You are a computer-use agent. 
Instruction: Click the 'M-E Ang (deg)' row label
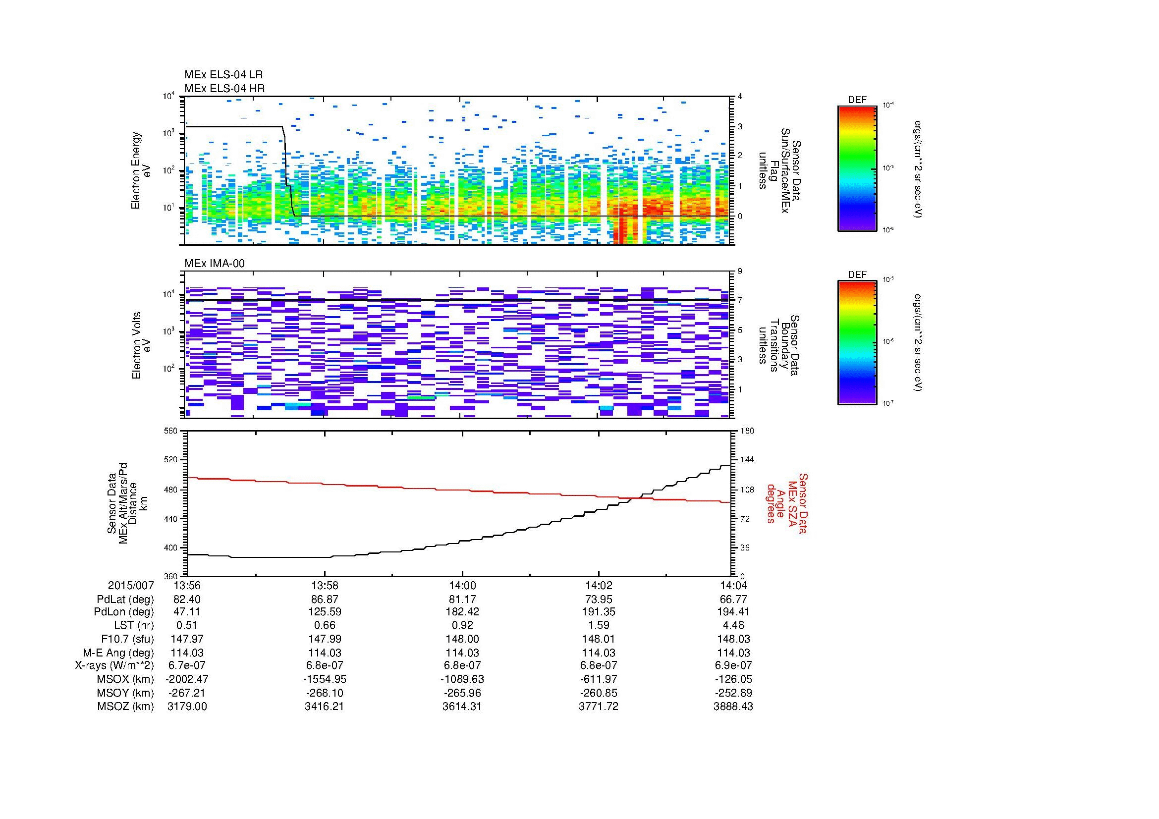(x=119, y=653)
